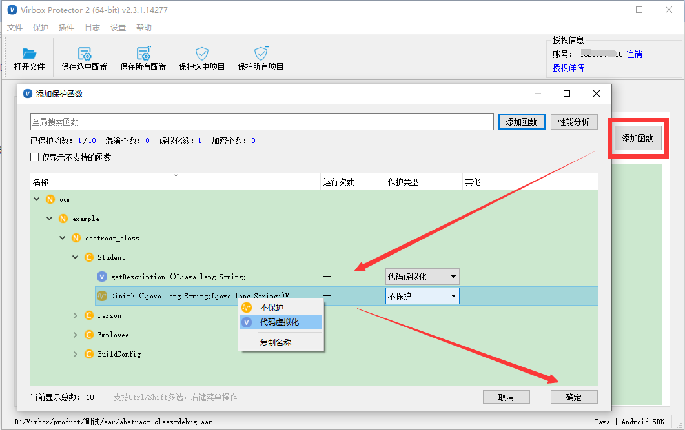Collapse the Student class node
This screenshot has height=430, width=685.
pos(75,257)
